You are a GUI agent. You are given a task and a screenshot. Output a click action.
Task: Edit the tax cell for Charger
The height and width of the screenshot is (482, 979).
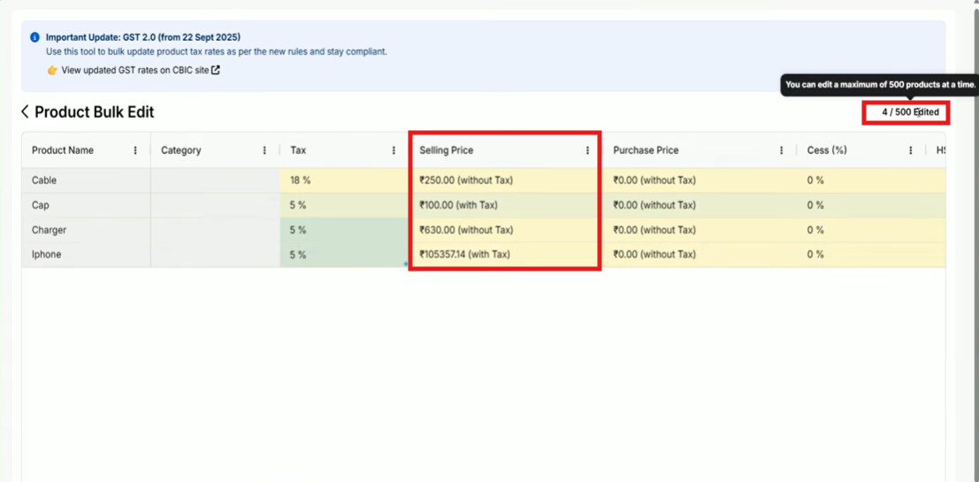point(345,230)
